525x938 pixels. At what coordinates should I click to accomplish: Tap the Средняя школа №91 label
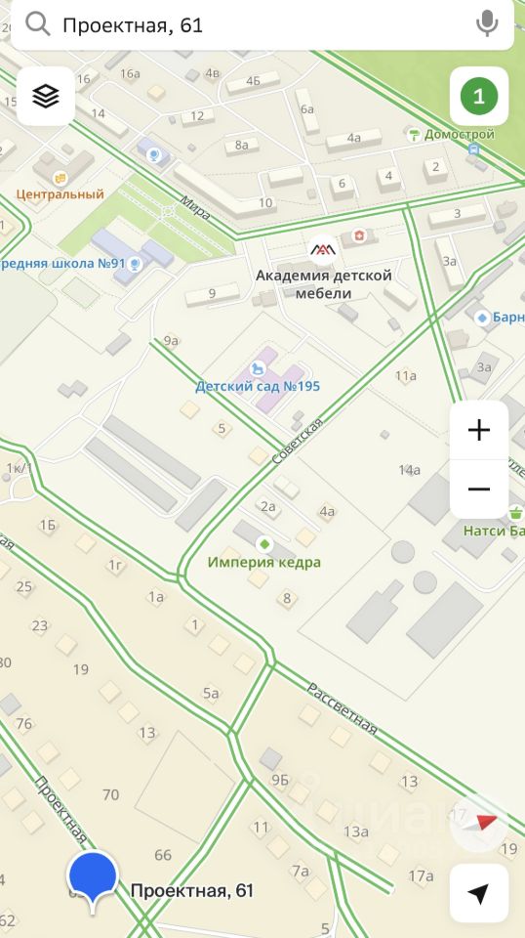[x=63, y=263]
